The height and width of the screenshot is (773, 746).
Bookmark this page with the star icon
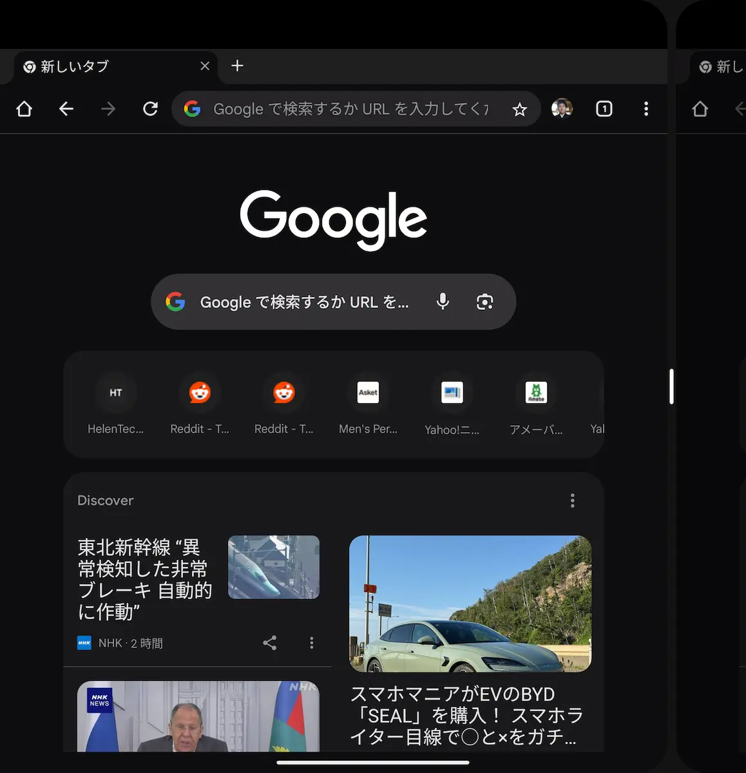coord(520,110)
